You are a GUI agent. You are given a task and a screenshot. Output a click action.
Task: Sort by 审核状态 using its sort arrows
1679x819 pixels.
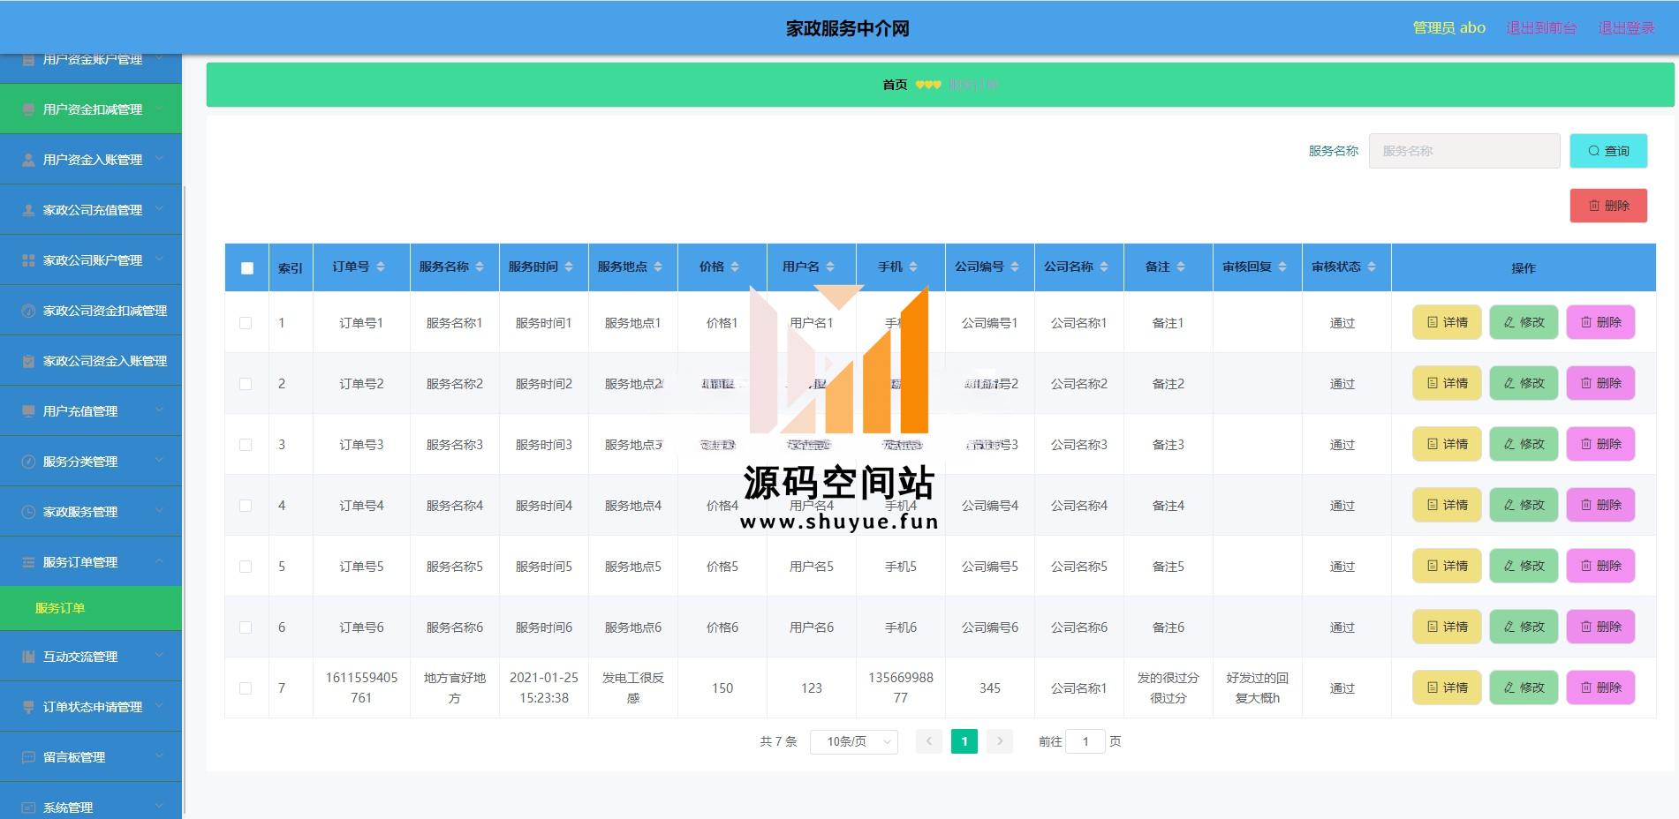coord(1372,267)
